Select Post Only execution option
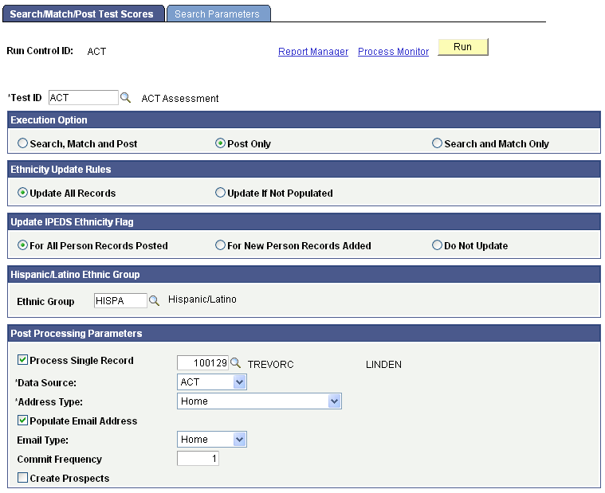 point(220,143)
